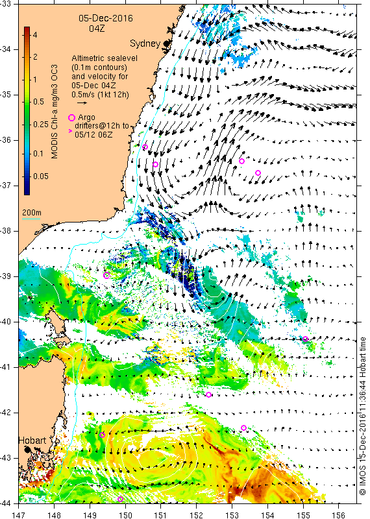370x519 pixels.
Task: Click the '200m' depth contour label
Action: tap(32, 213)
